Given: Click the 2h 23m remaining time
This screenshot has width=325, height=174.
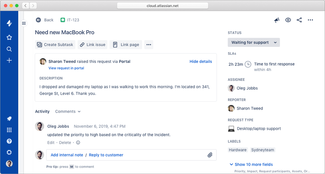Looking at the screenshot, I should point(236,64).
